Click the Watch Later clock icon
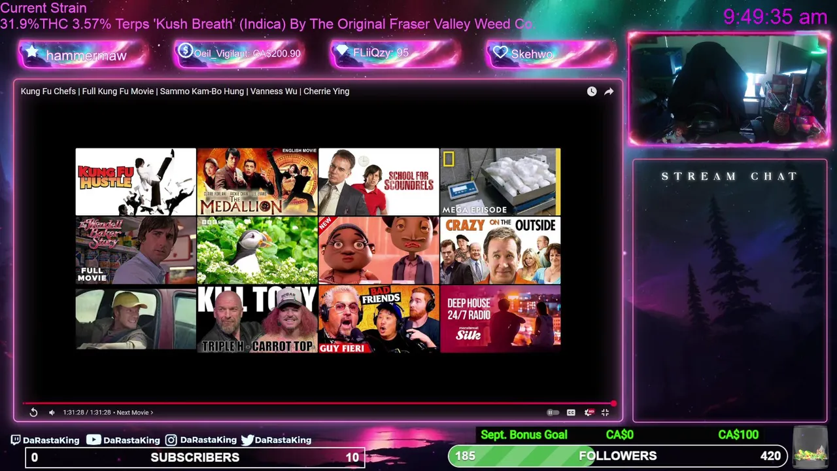This screenshot has height=471, width=837. pos(592,92)
